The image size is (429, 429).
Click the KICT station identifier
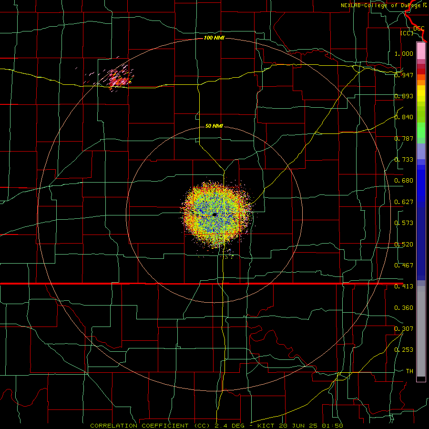click(266, 426)
